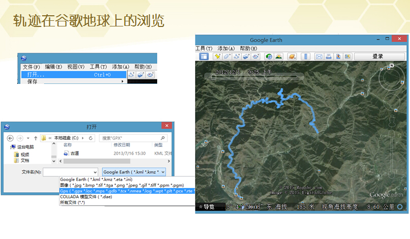Choose 打开... from the file menu

(x=74, y=75)
